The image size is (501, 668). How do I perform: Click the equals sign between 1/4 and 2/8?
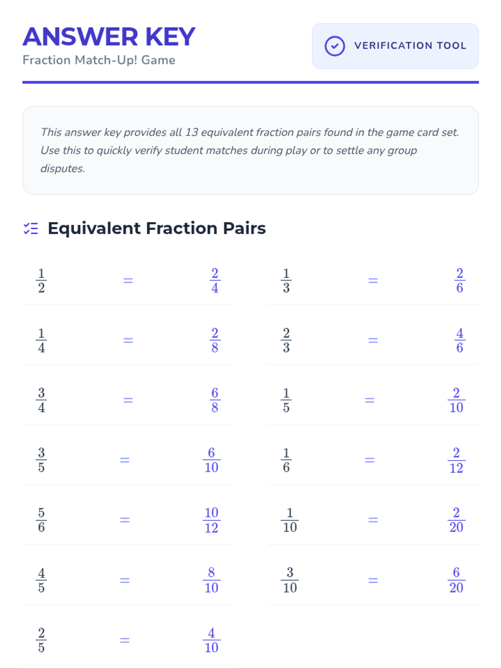coord(128,340)
